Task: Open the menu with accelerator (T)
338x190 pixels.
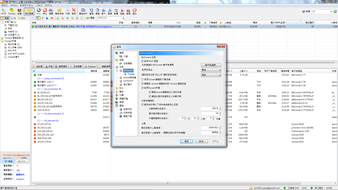Action: [39, 5]
